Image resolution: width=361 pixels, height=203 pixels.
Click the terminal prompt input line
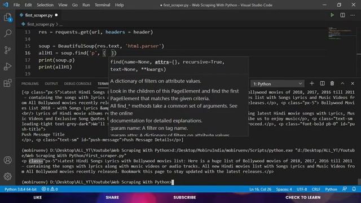(98, 182)
